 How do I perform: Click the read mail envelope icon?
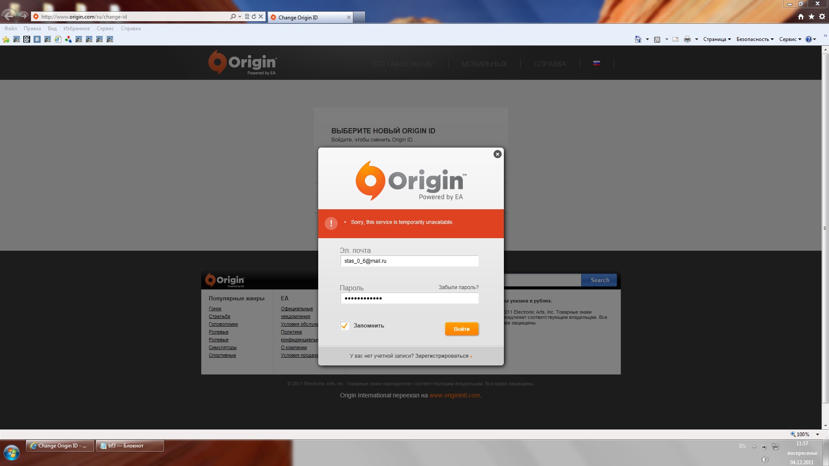[675, 39]
